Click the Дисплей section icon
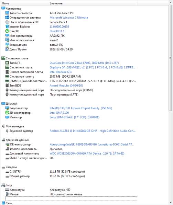 [3, 104]
